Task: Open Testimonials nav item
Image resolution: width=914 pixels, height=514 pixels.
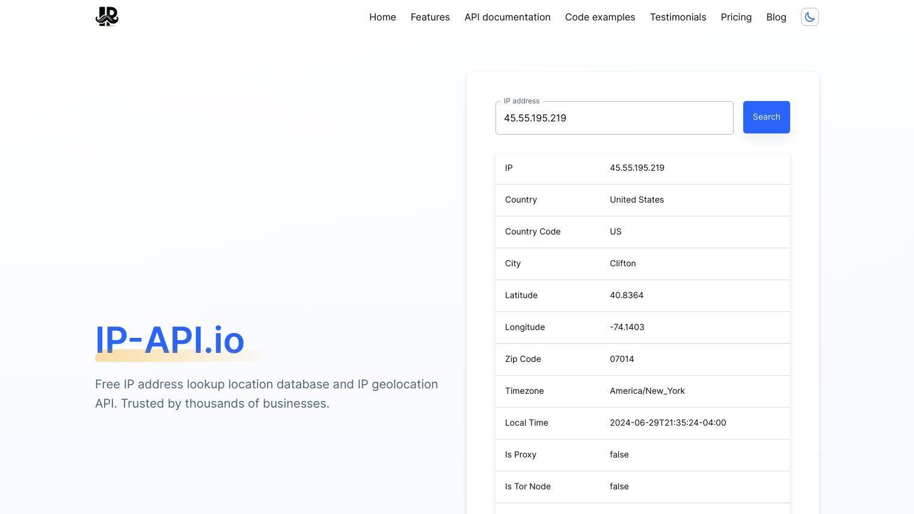Action: coord(678,17)
